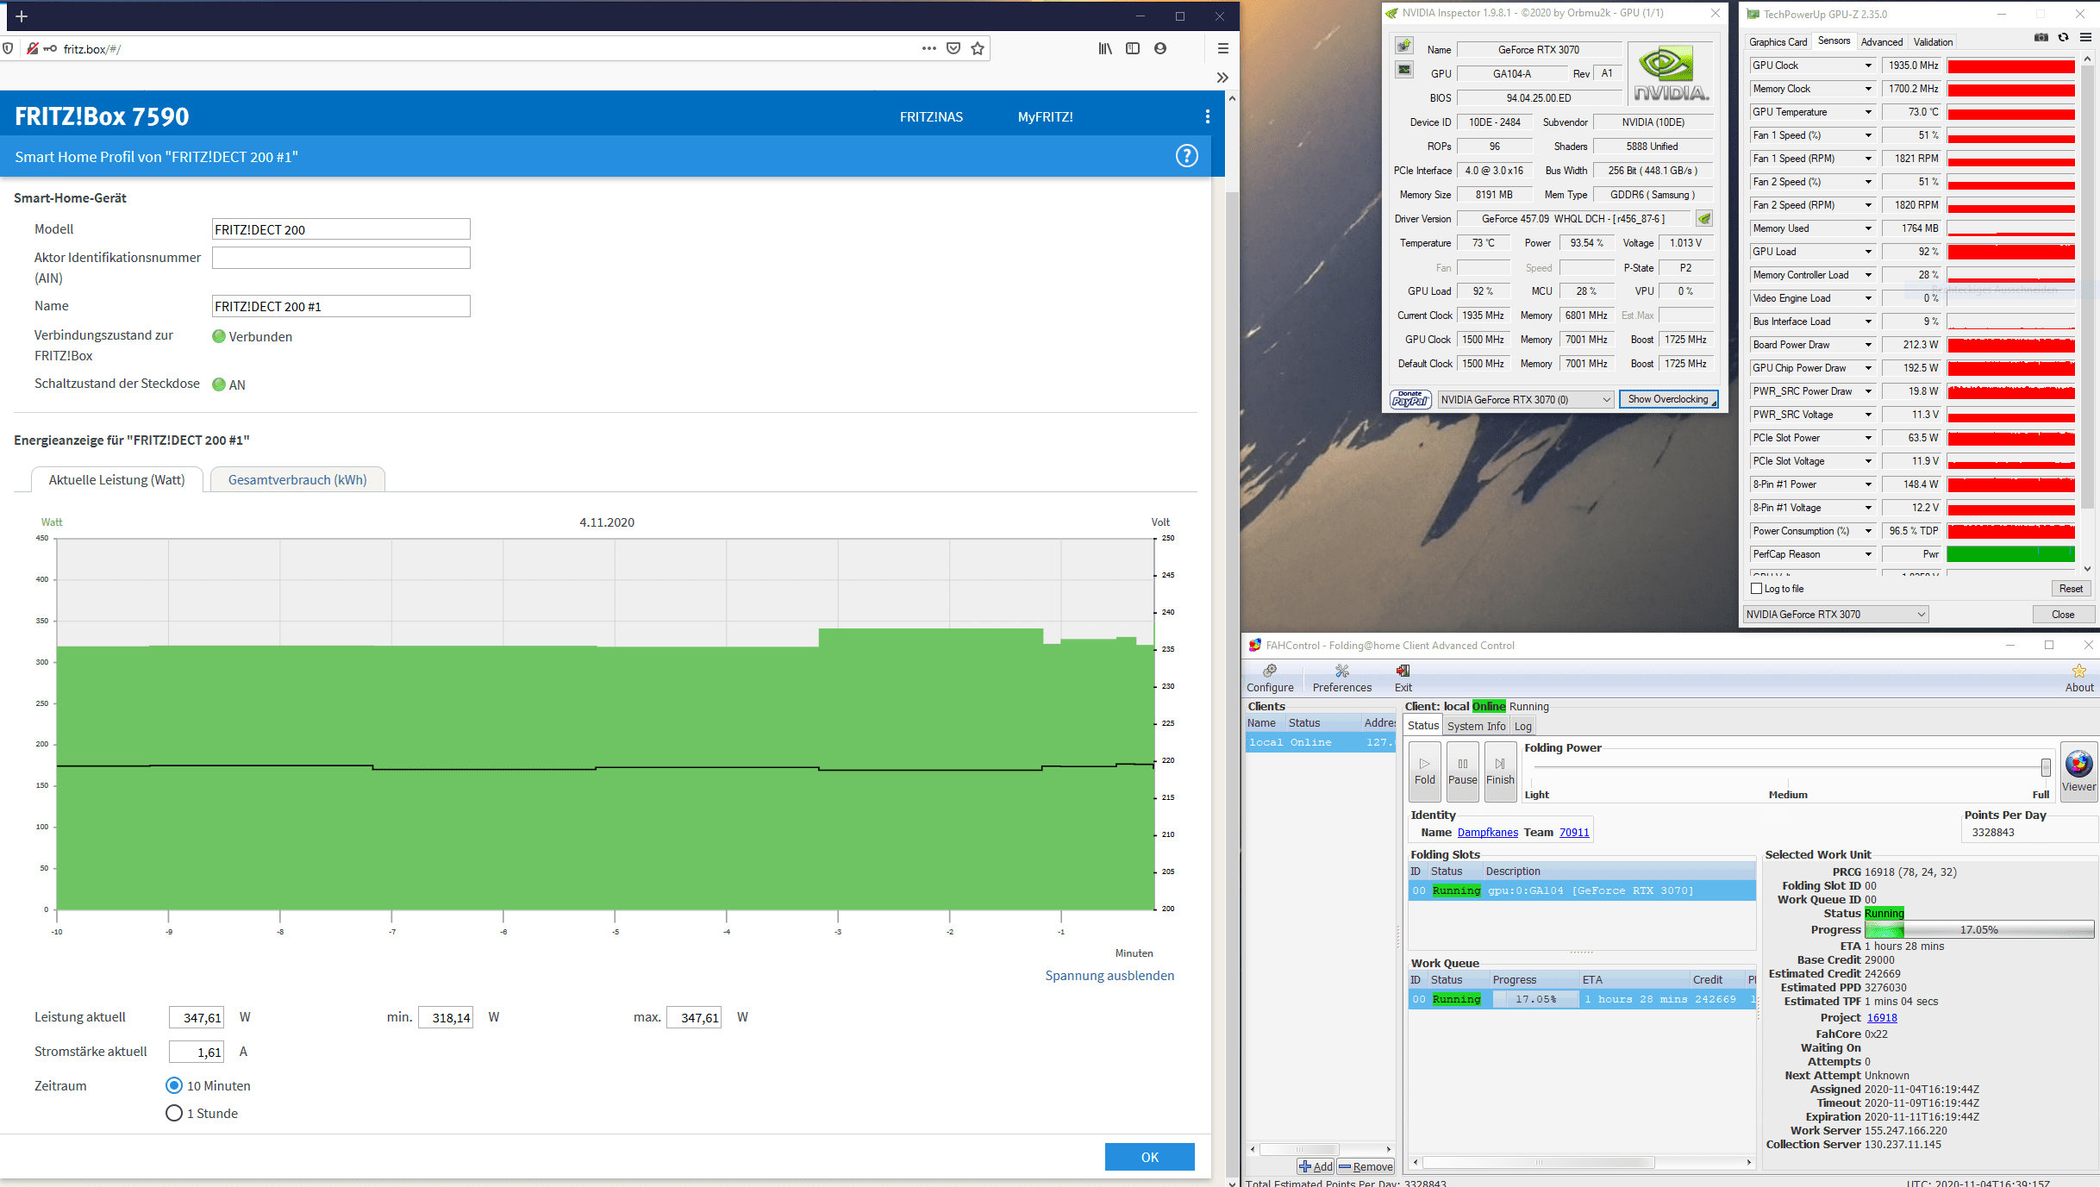Switch to GPU-Z Graphics Card tab
The height and width of the screenshot is (1187, 2100).
[1778, 41]
